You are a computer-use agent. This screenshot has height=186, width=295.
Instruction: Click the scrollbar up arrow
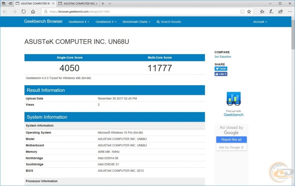293,18
